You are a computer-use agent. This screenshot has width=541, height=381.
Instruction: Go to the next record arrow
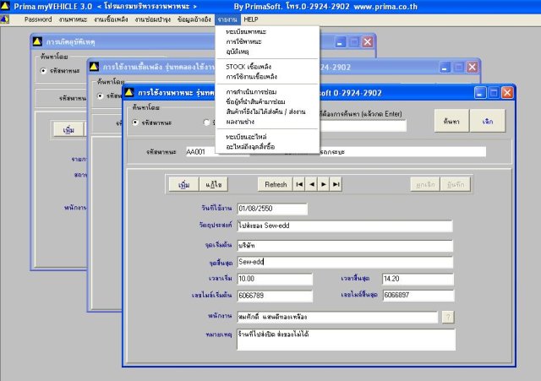pyautogui.click(x=324, y=184)
